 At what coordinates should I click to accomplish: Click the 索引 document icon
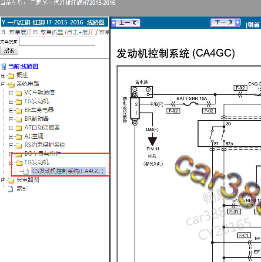(x=10, y=189)
